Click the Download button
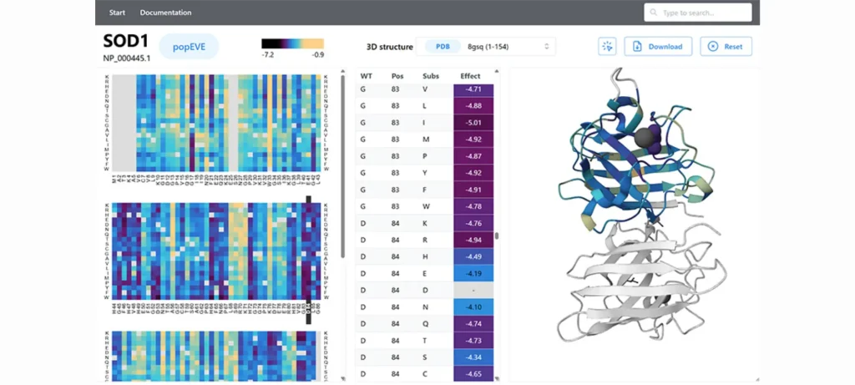This screenshot has width=855, height=385. point(658,47)
